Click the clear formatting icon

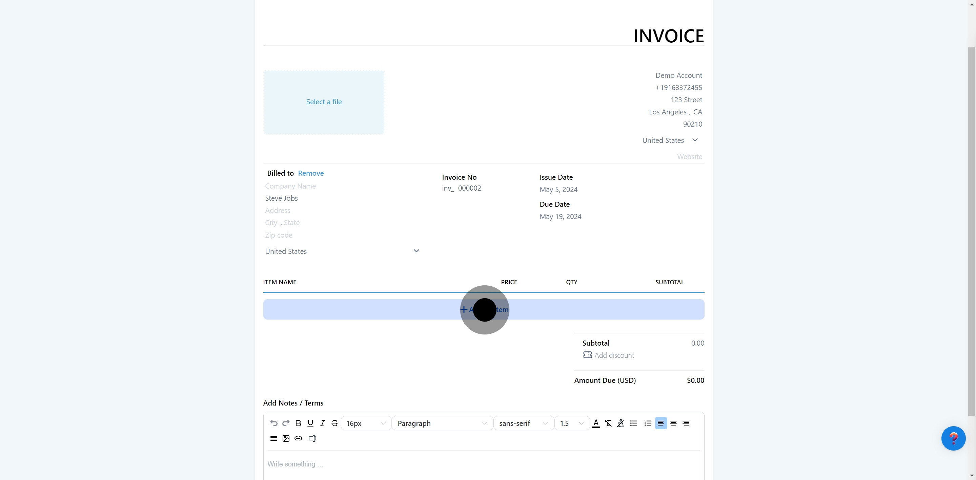tap(608, 423)
